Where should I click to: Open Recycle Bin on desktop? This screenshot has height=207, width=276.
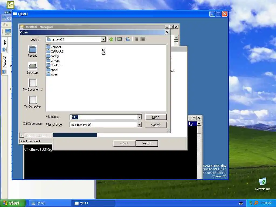(263, 184)
